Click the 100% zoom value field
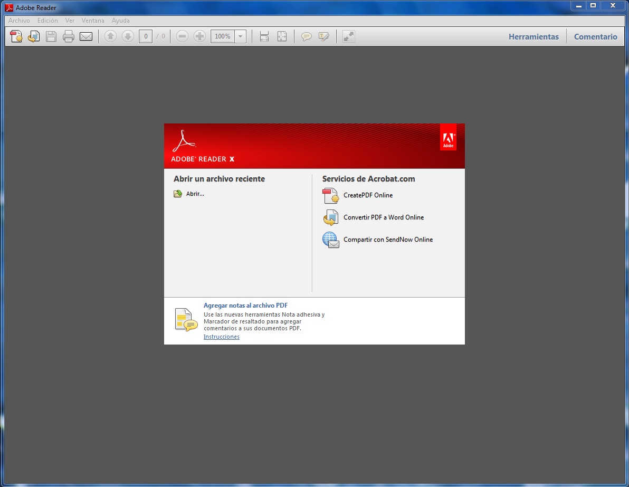629x487 pixels. pyautogui.click(x=223, y=36)
